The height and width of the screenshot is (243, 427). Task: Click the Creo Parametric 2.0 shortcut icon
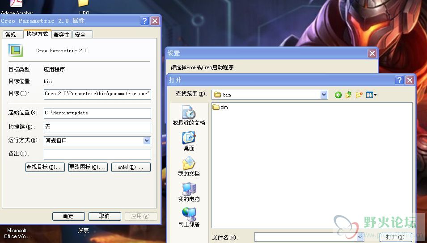click(16, 50)
